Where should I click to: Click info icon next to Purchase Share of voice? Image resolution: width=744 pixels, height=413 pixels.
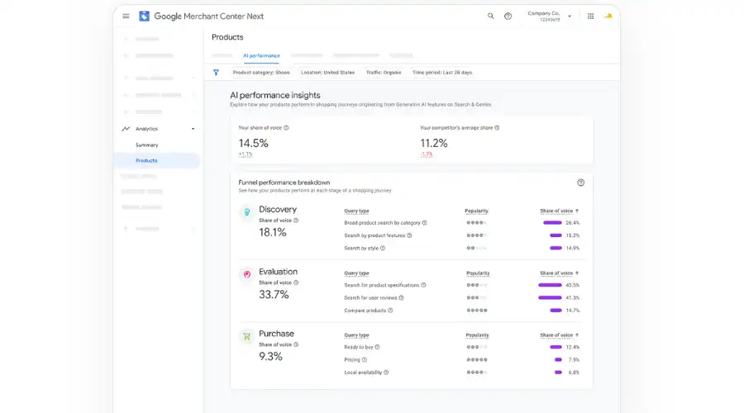coord(296,344)
